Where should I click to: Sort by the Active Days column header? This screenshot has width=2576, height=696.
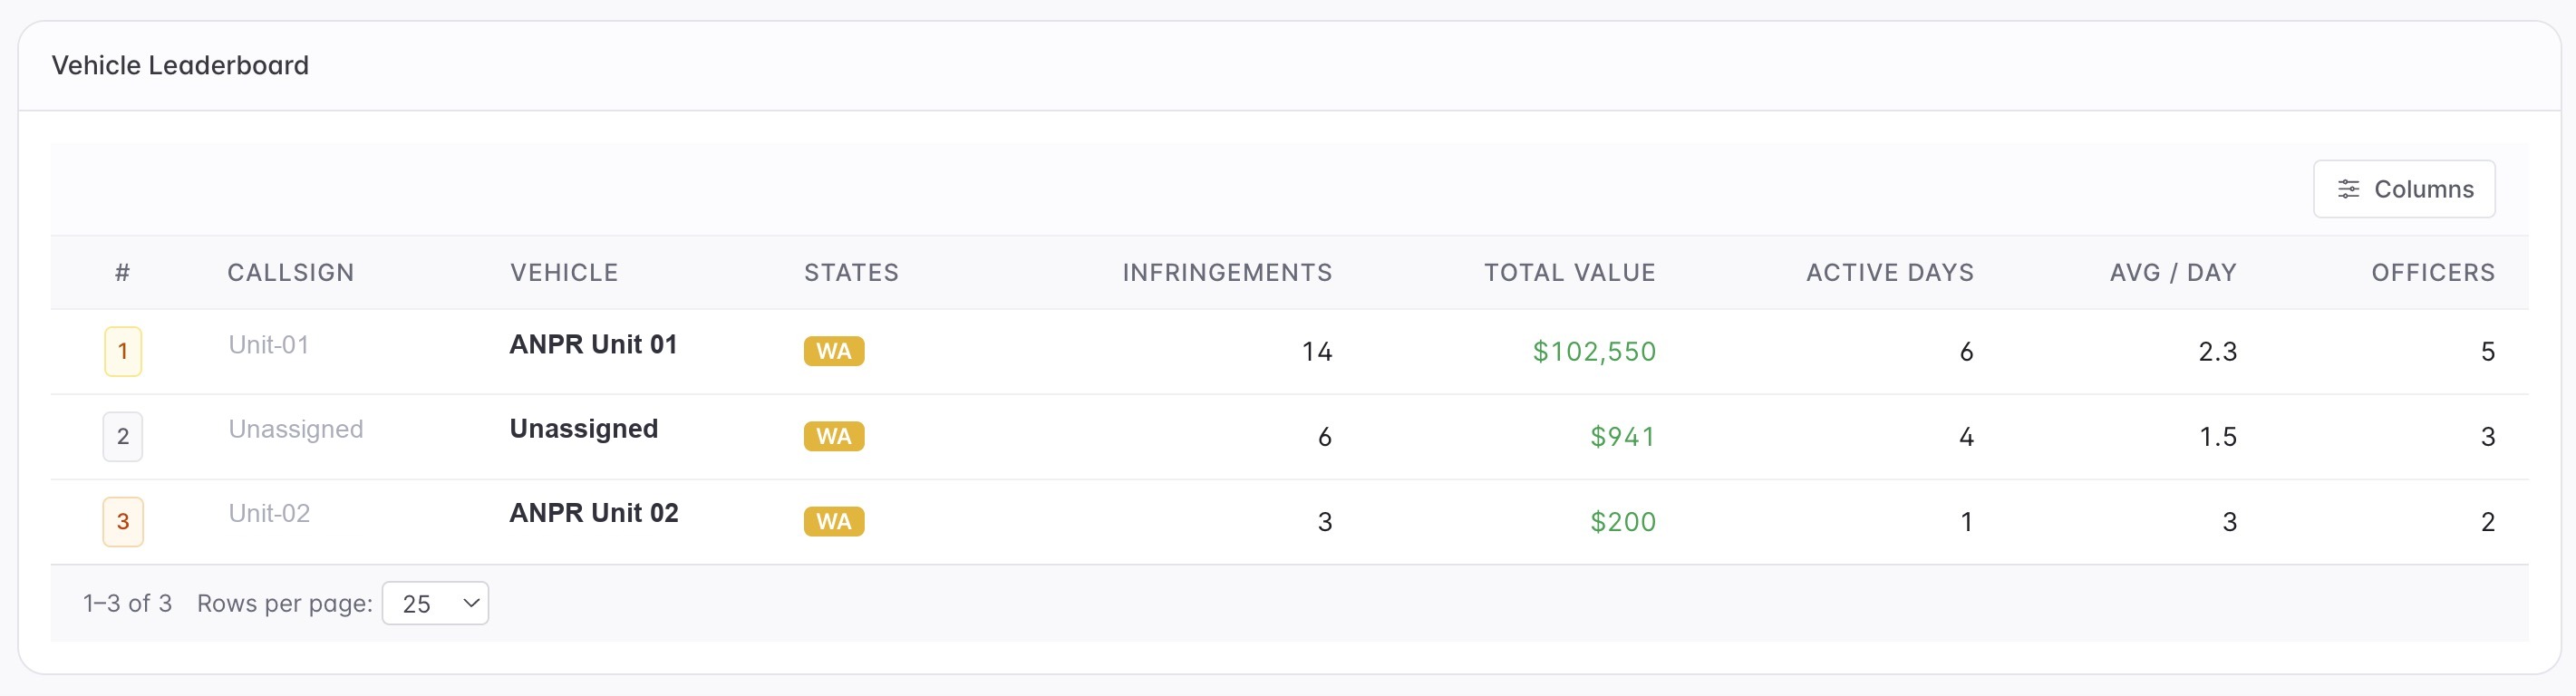(1890, 272)
